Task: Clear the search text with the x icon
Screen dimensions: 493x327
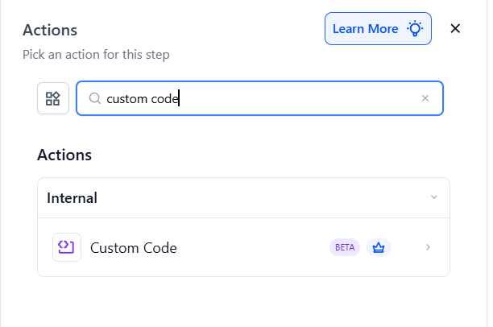Action: click(x=425, y=98)
